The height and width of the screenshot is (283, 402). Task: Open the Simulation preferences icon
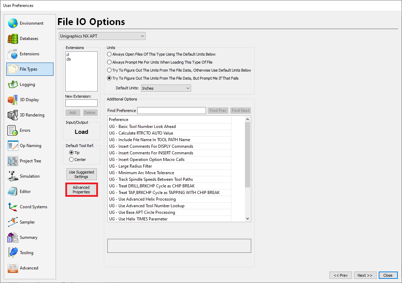click(x=13, y=176)
